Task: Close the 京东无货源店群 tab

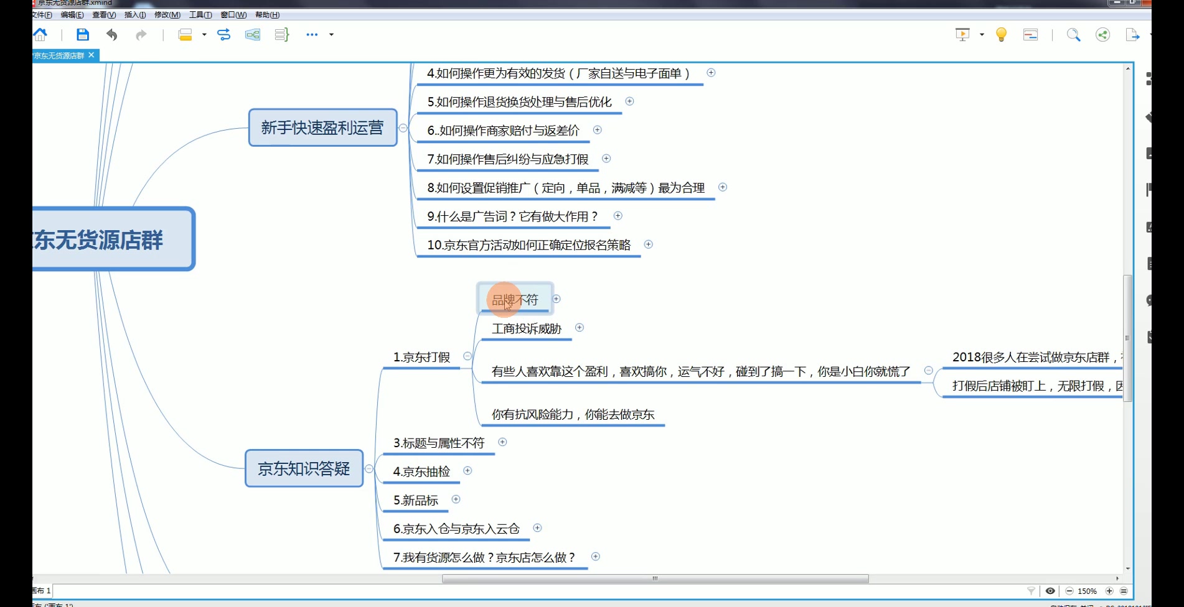Action: [x=92, y=55]
